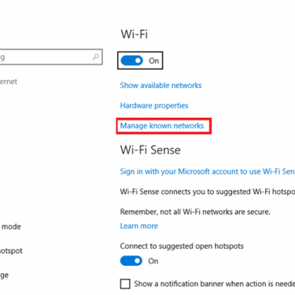Click the Wi-Fi Sense section heading
Viewport: 295px width, 295px height.
tap(150, 150)
